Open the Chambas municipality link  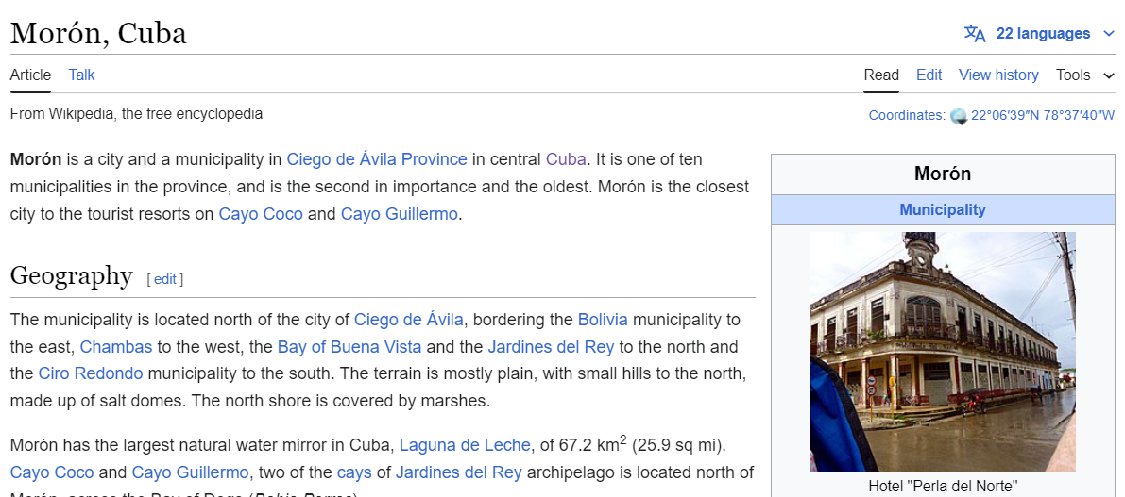click(115, 347)
